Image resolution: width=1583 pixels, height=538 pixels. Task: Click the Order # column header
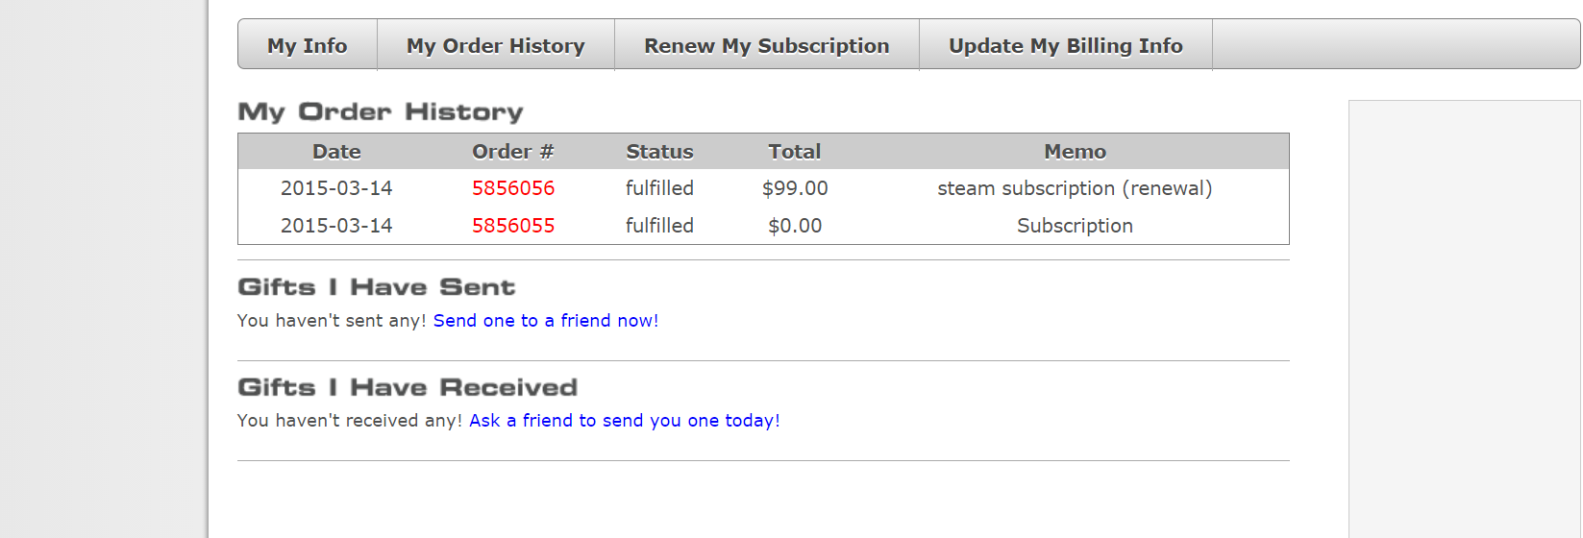512,152
